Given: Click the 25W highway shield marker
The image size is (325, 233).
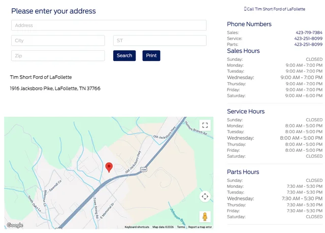Looking at the screenshot, I should pos(144,170).
